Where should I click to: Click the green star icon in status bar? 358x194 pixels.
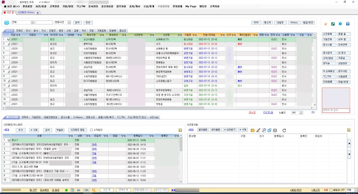66,190
